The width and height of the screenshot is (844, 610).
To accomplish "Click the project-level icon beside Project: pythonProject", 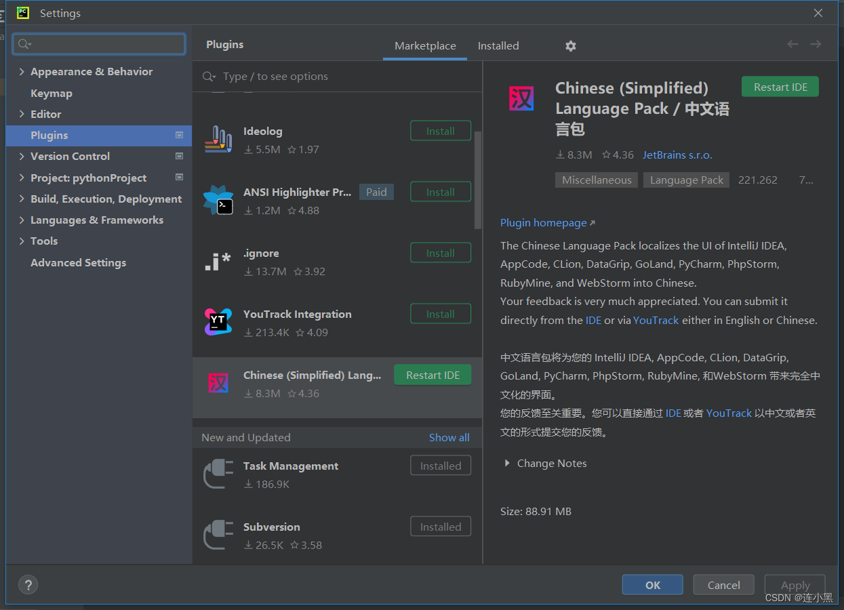I will coord(179,178).
